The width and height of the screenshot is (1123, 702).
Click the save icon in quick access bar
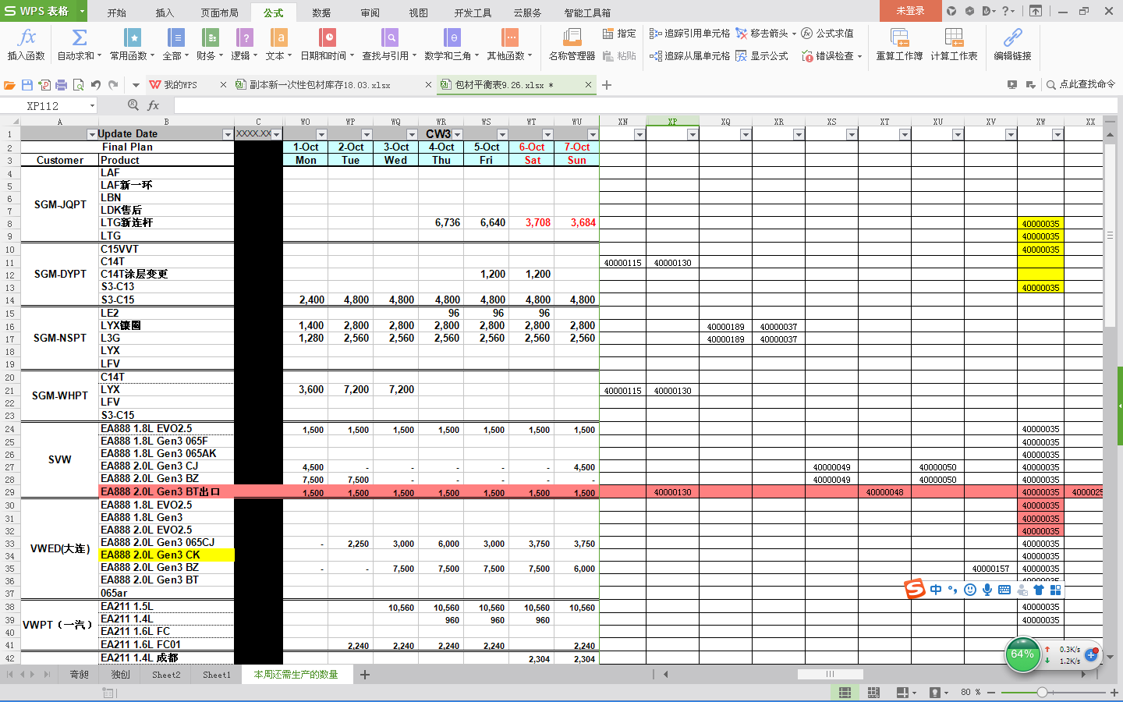click(x=27, y=84)
